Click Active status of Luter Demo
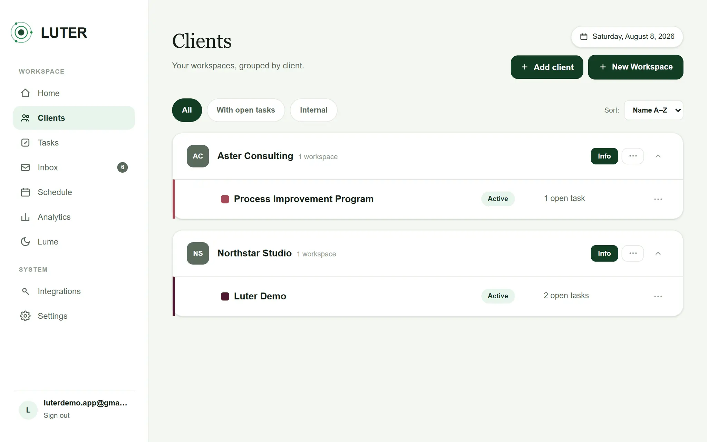 pos(498,296)
